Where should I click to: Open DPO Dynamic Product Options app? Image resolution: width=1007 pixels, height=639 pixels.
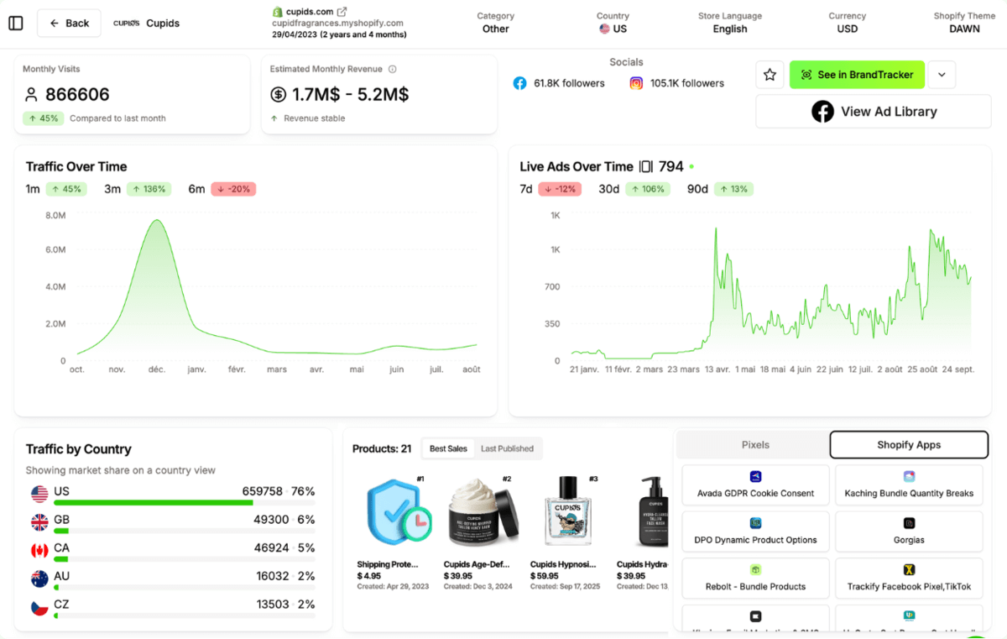pos(755,532)
